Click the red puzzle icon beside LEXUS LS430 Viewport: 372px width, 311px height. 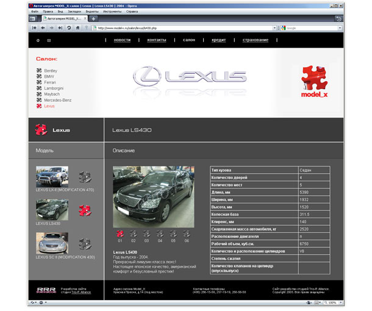(x=85, y=210)
